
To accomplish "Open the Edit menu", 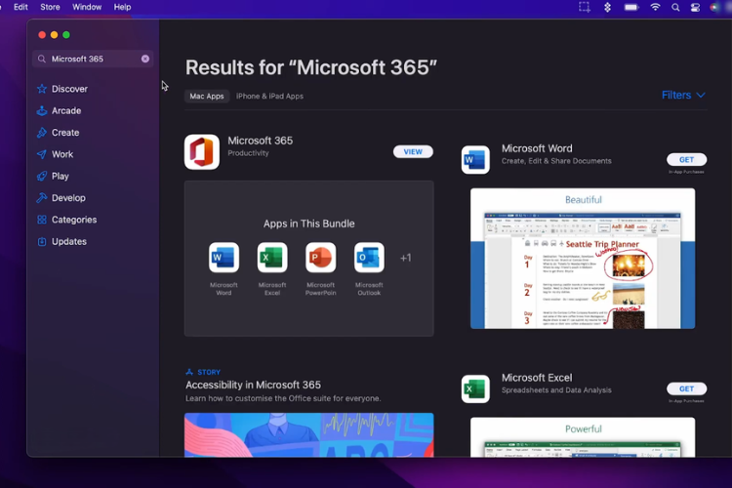I will [20, 7].
